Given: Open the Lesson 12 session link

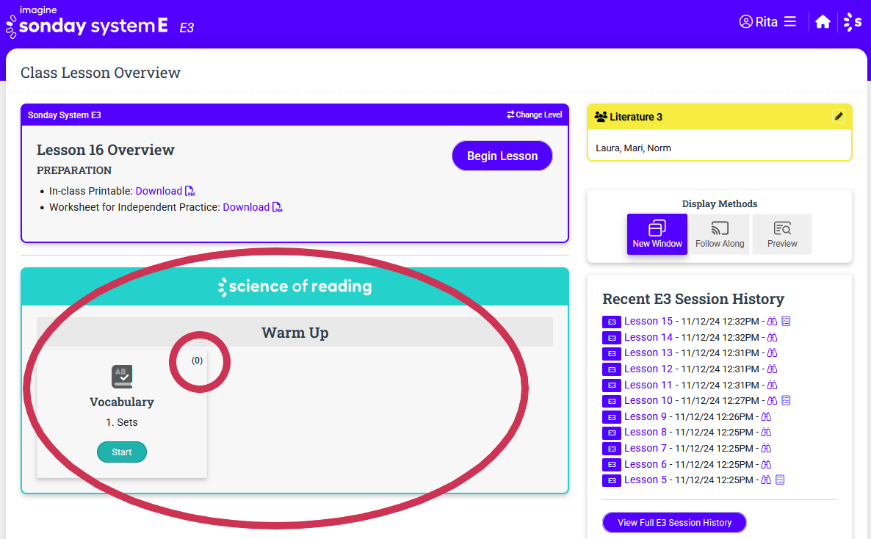Looking at the screenshot, I should [648, 369].
